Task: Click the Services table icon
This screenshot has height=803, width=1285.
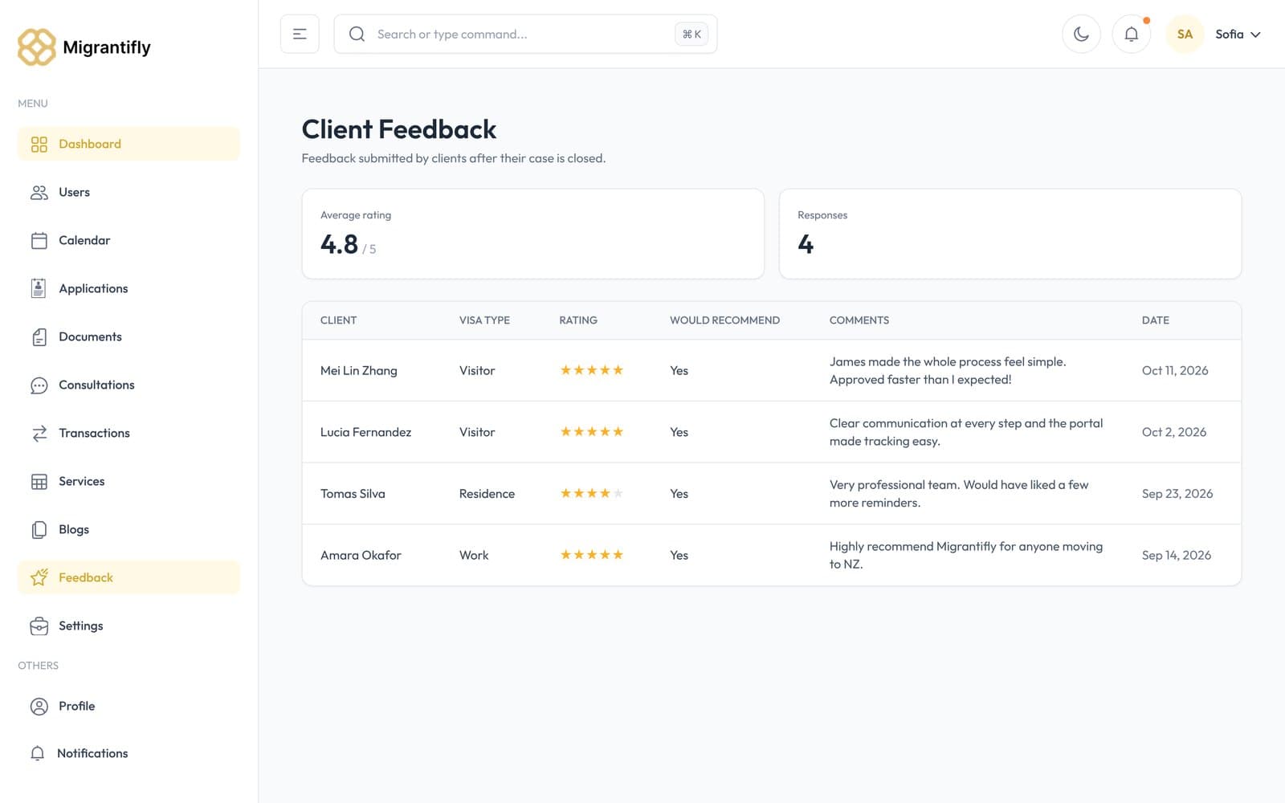Action: coord(39,482)
